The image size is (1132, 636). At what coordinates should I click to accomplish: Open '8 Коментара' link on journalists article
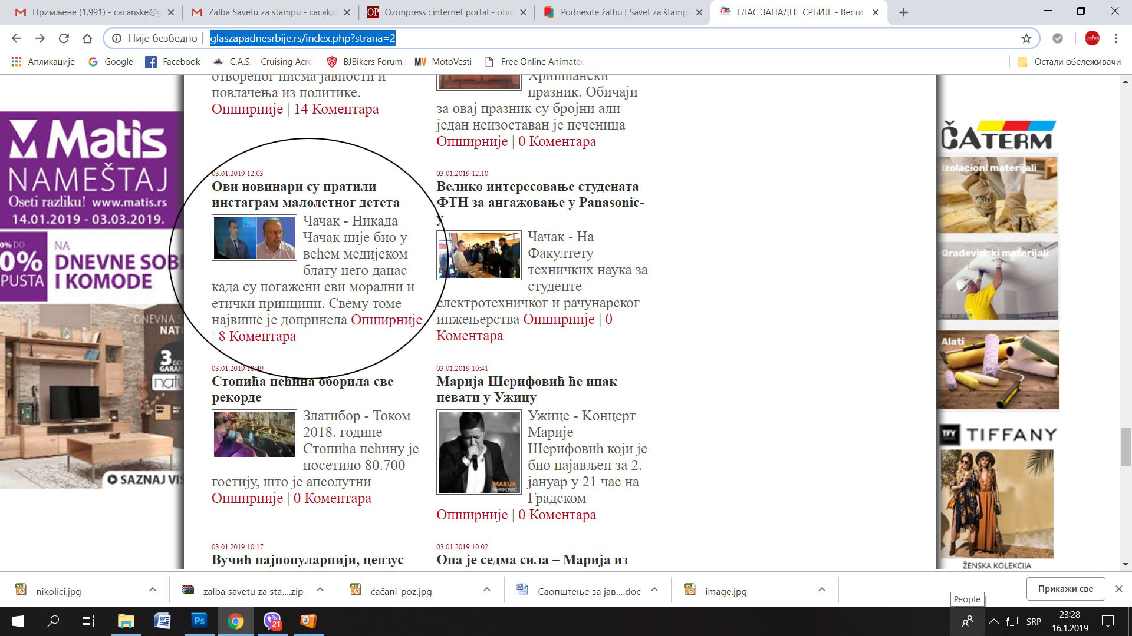tap(257, 336)
